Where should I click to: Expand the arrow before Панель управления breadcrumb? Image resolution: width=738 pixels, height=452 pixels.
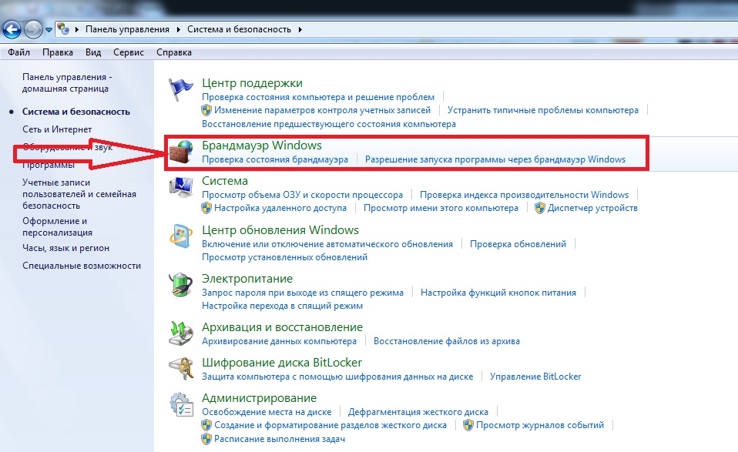[77, 29]
